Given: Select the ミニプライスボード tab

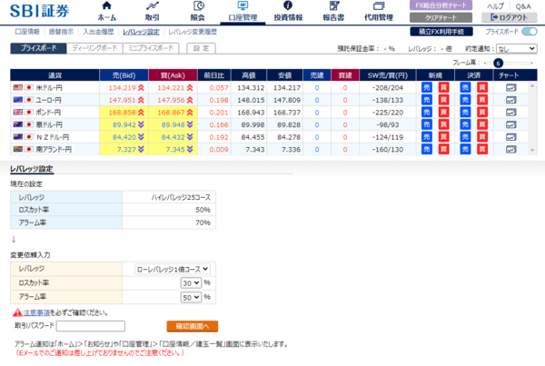Looking at the screenshot, I should click(x=151, y=48).
